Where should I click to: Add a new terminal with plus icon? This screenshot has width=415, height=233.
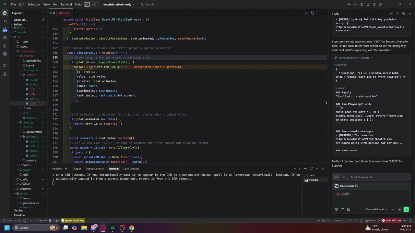tap(295, 169)
